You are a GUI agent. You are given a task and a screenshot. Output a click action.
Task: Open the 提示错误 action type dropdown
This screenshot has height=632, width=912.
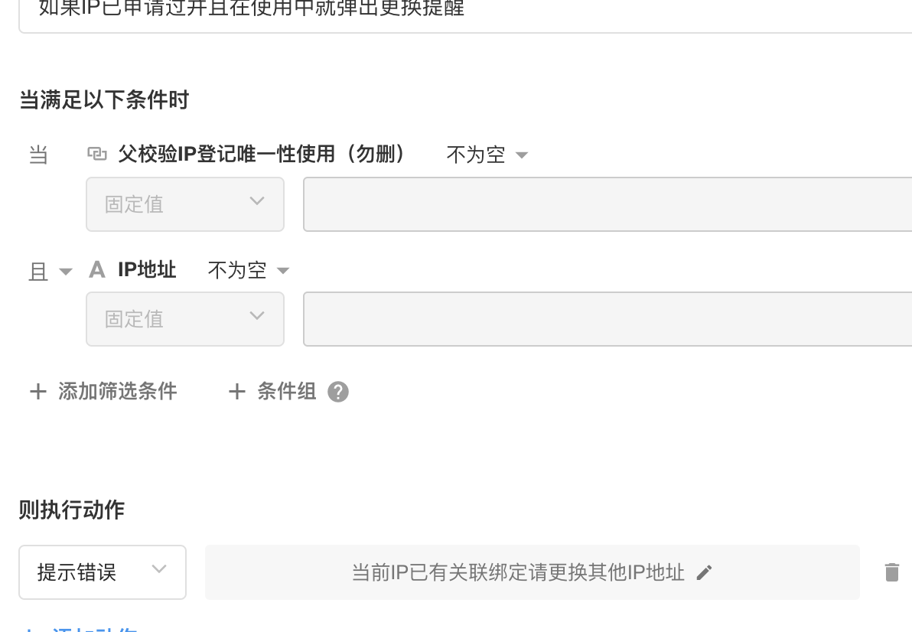103,572
